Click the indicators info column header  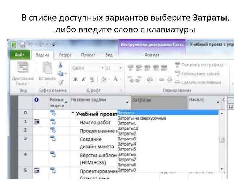click(x=37, y=100)
